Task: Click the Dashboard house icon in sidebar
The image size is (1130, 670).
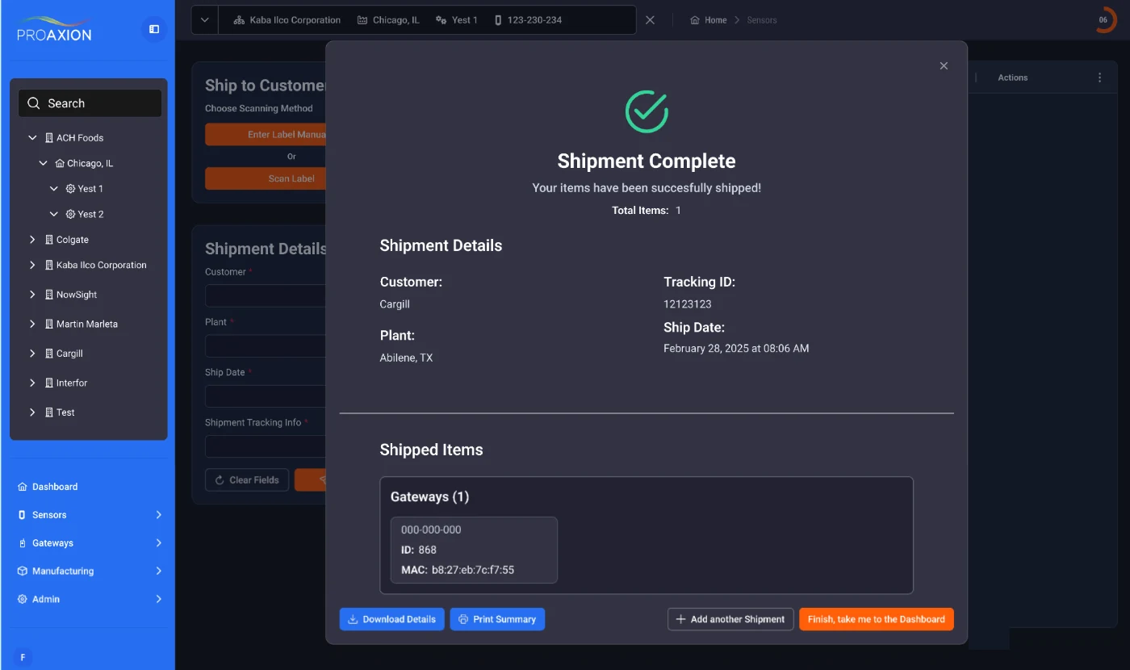Action: pos(23,487)
